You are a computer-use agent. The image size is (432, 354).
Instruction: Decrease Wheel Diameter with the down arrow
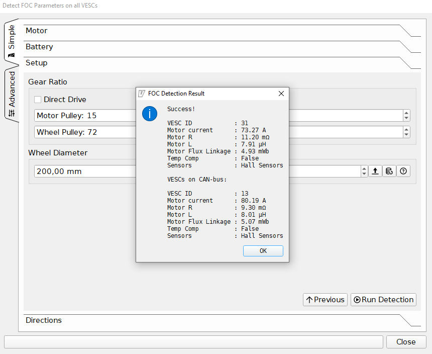364,174
